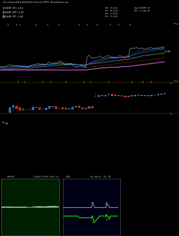179x236 pixels.
Task: Click the 'Avg V: 0.608 M' volume text
Action: coord(142,8)
